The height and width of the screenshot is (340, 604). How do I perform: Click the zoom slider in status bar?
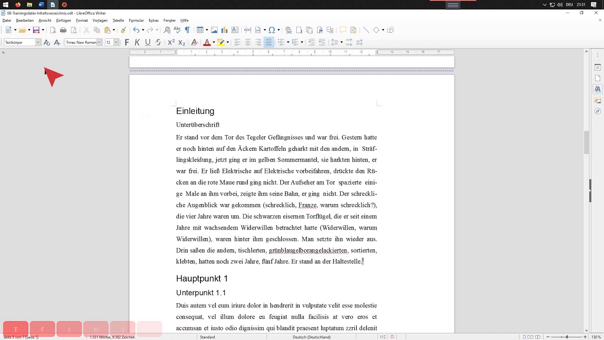click(567, 337)
